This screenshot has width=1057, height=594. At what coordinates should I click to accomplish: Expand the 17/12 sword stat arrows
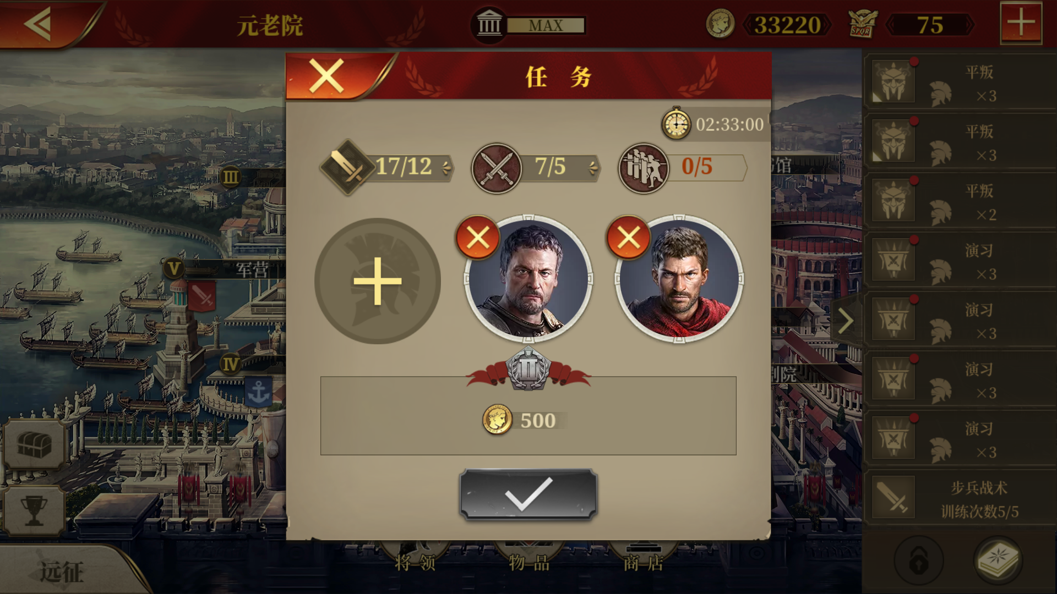pos(446,167)
